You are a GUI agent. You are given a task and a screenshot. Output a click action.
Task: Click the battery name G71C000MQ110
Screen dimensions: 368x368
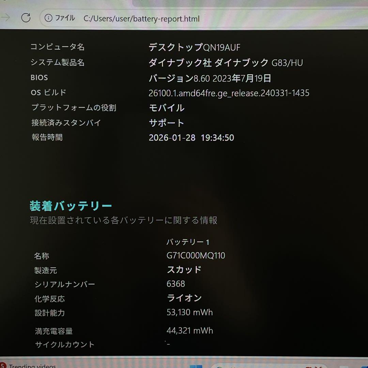(196, 256)
